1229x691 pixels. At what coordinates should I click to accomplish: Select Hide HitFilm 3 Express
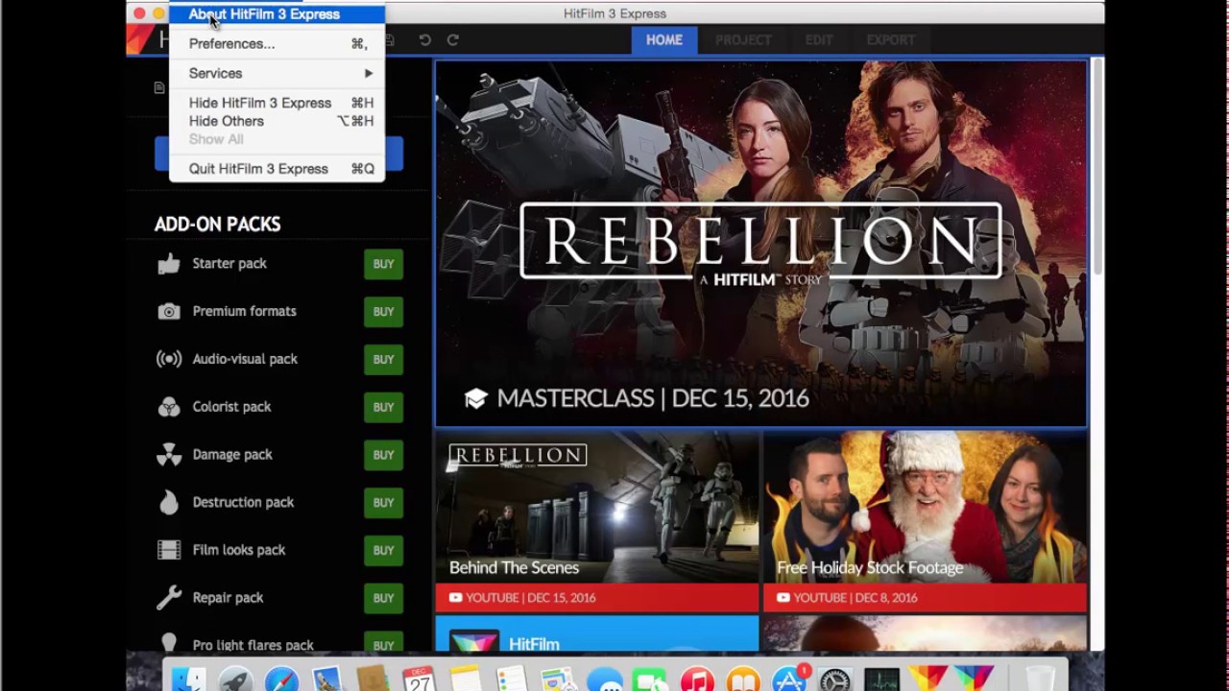[277, 103]
